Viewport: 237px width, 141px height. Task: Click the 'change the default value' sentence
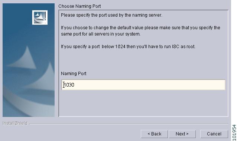[140, 28]
